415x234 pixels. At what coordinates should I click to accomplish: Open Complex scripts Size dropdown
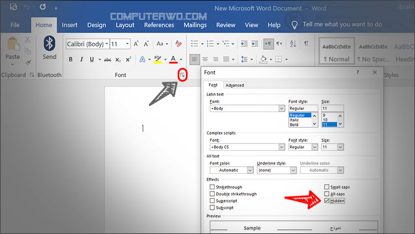point(340,147)
